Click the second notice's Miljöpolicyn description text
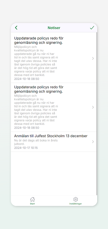 [36, 110]
